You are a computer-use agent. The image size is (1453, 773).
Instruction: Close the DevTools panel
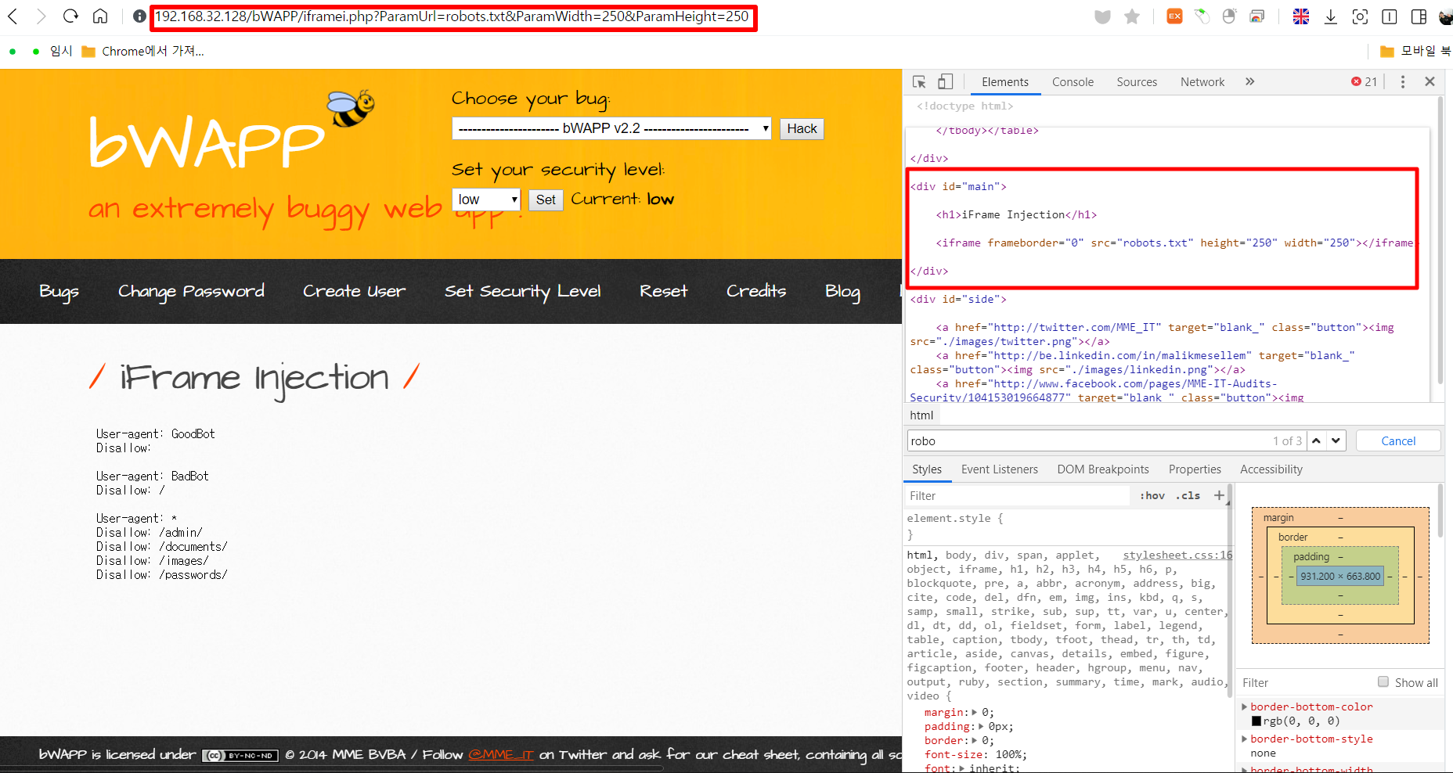coord(1430,81)
